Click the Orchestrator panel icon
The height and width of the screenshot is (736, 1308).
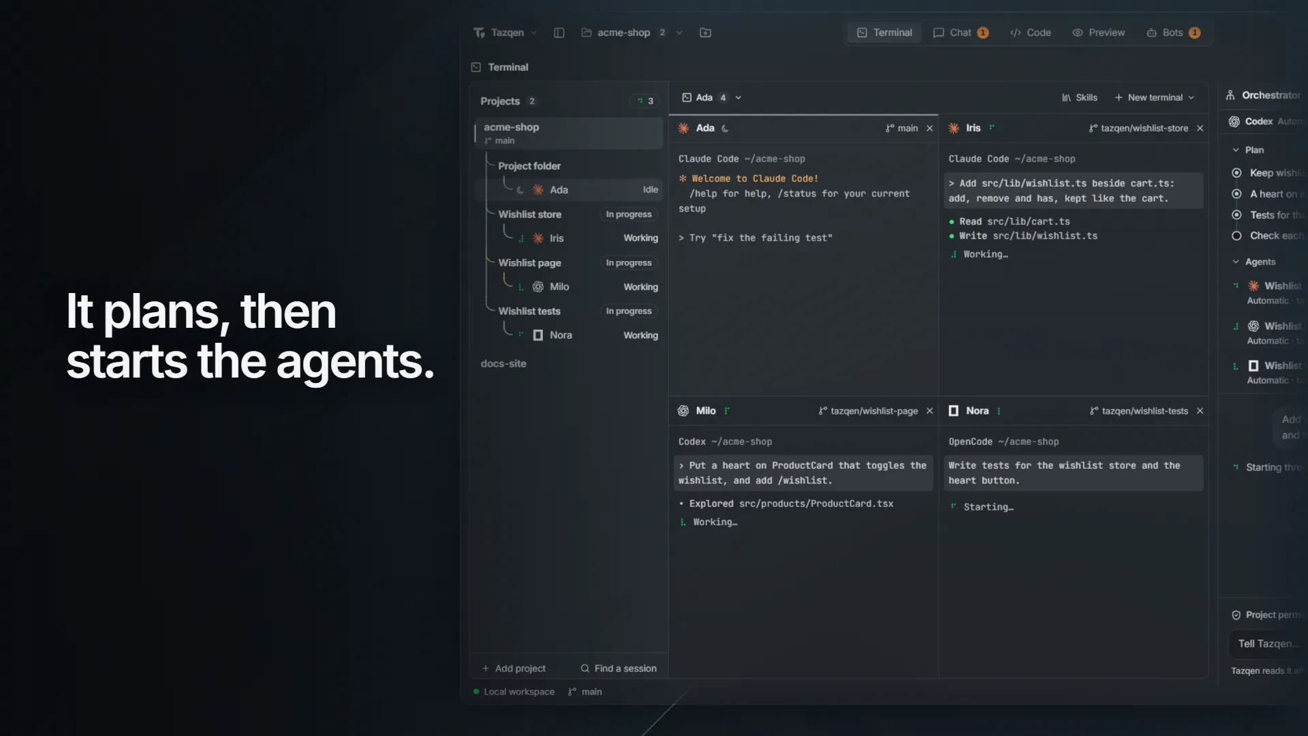(x=1230, y=95)
